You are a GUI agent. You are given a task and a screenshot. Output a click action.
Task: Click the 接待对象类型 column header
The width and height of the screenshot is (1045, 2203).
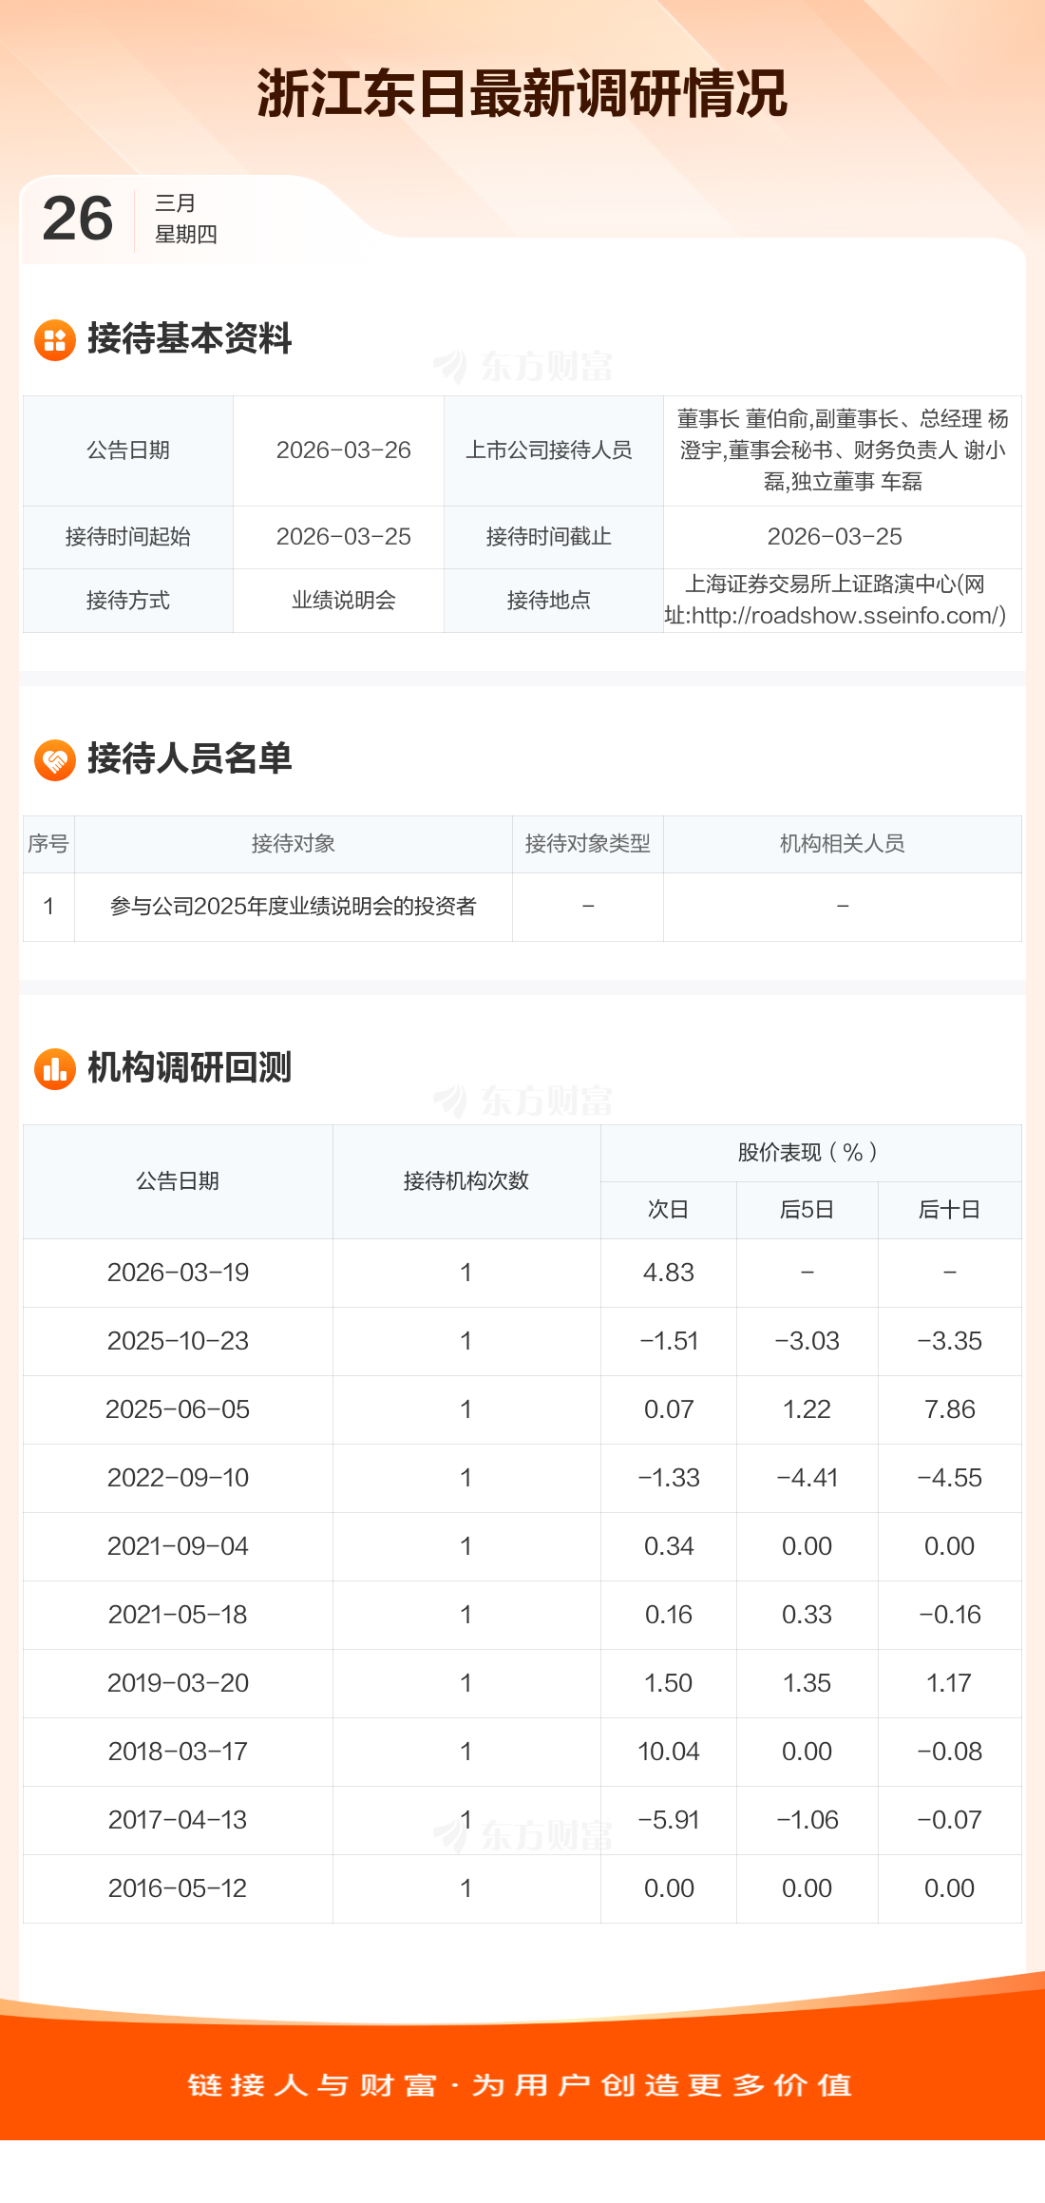588,844
